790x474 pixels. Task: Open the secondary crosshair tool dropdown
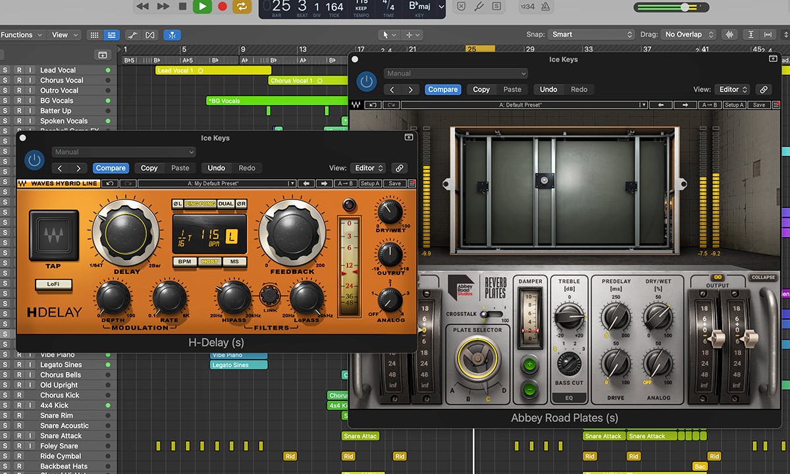tap(413, 35)
